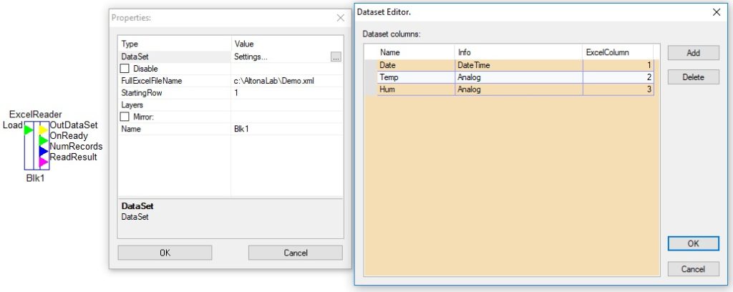
Task: Click the green Load input pin
Action: point(29,130)
